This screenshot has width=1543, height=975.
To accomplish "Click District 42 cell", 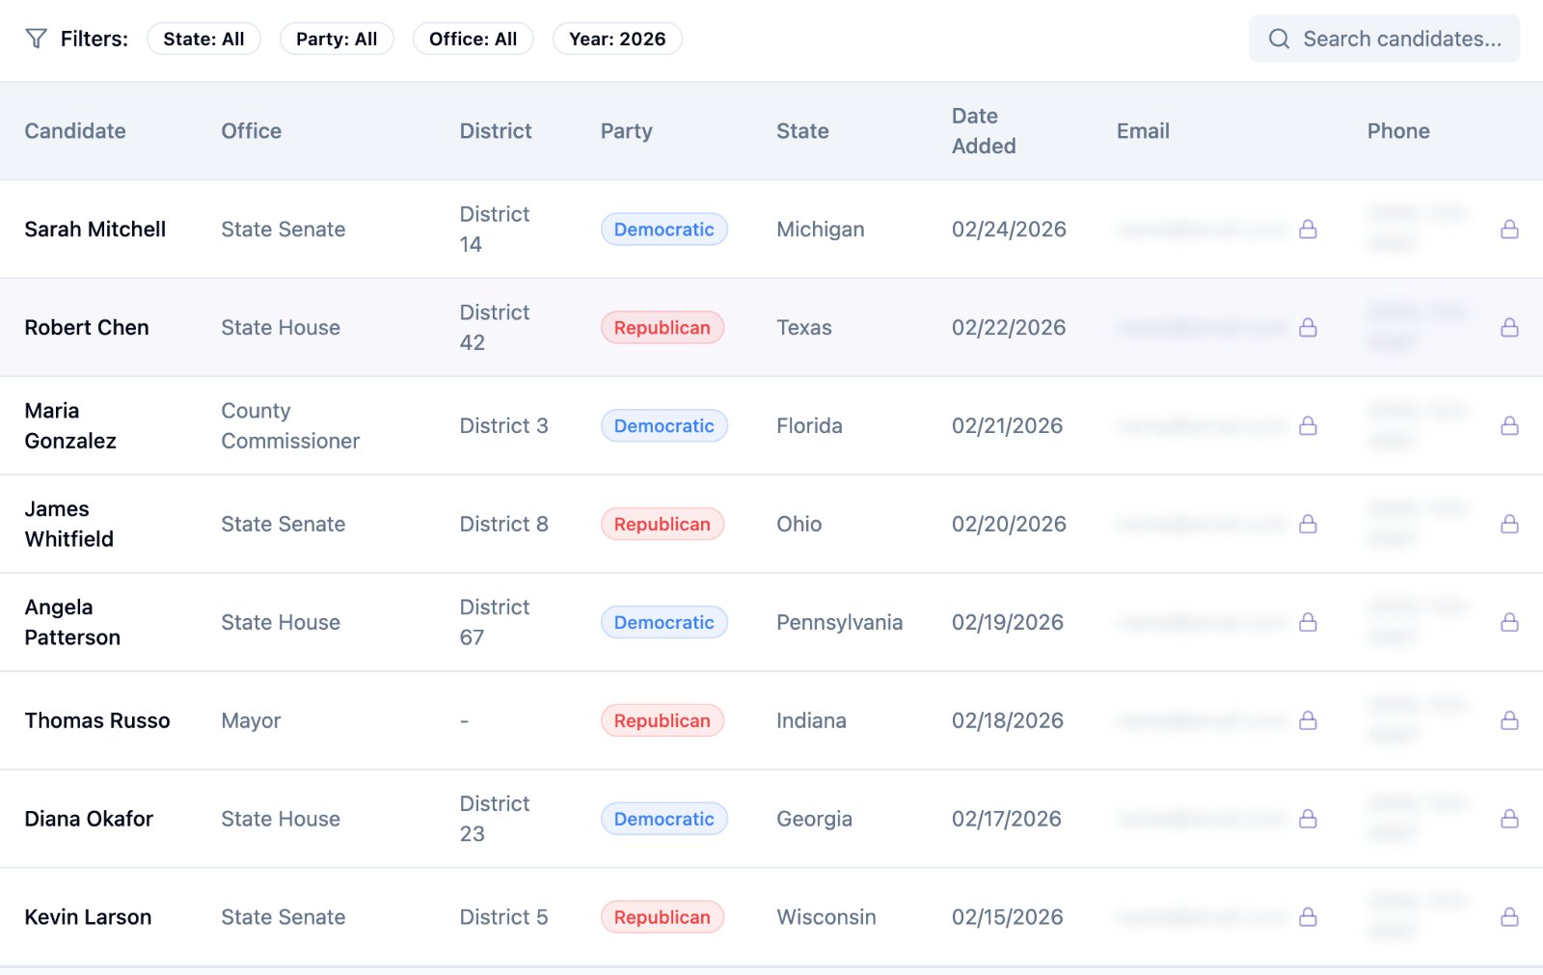I will (x=495, y=328).
